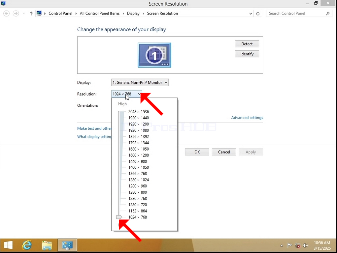
Task: Expand arrow after All Control Panel Items
Action: pyautogui.click(x=123, y=14)
